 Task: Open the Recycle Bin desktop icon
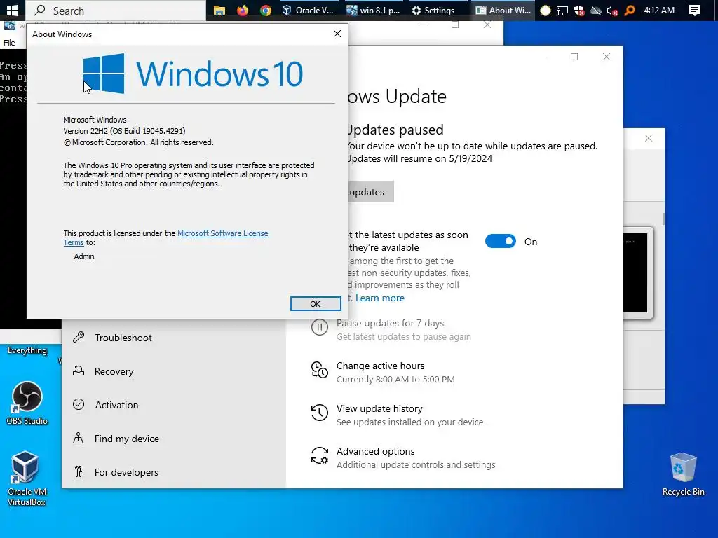point(683,474)
